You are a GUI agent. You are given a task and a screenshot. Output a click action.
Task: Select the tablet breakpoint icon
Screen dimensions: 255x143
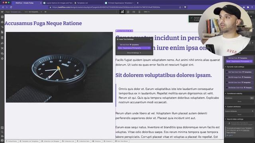point(128,12)
